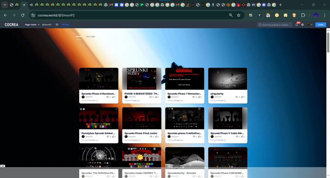
Task: Switch to the new page tab
Action: 90,36
